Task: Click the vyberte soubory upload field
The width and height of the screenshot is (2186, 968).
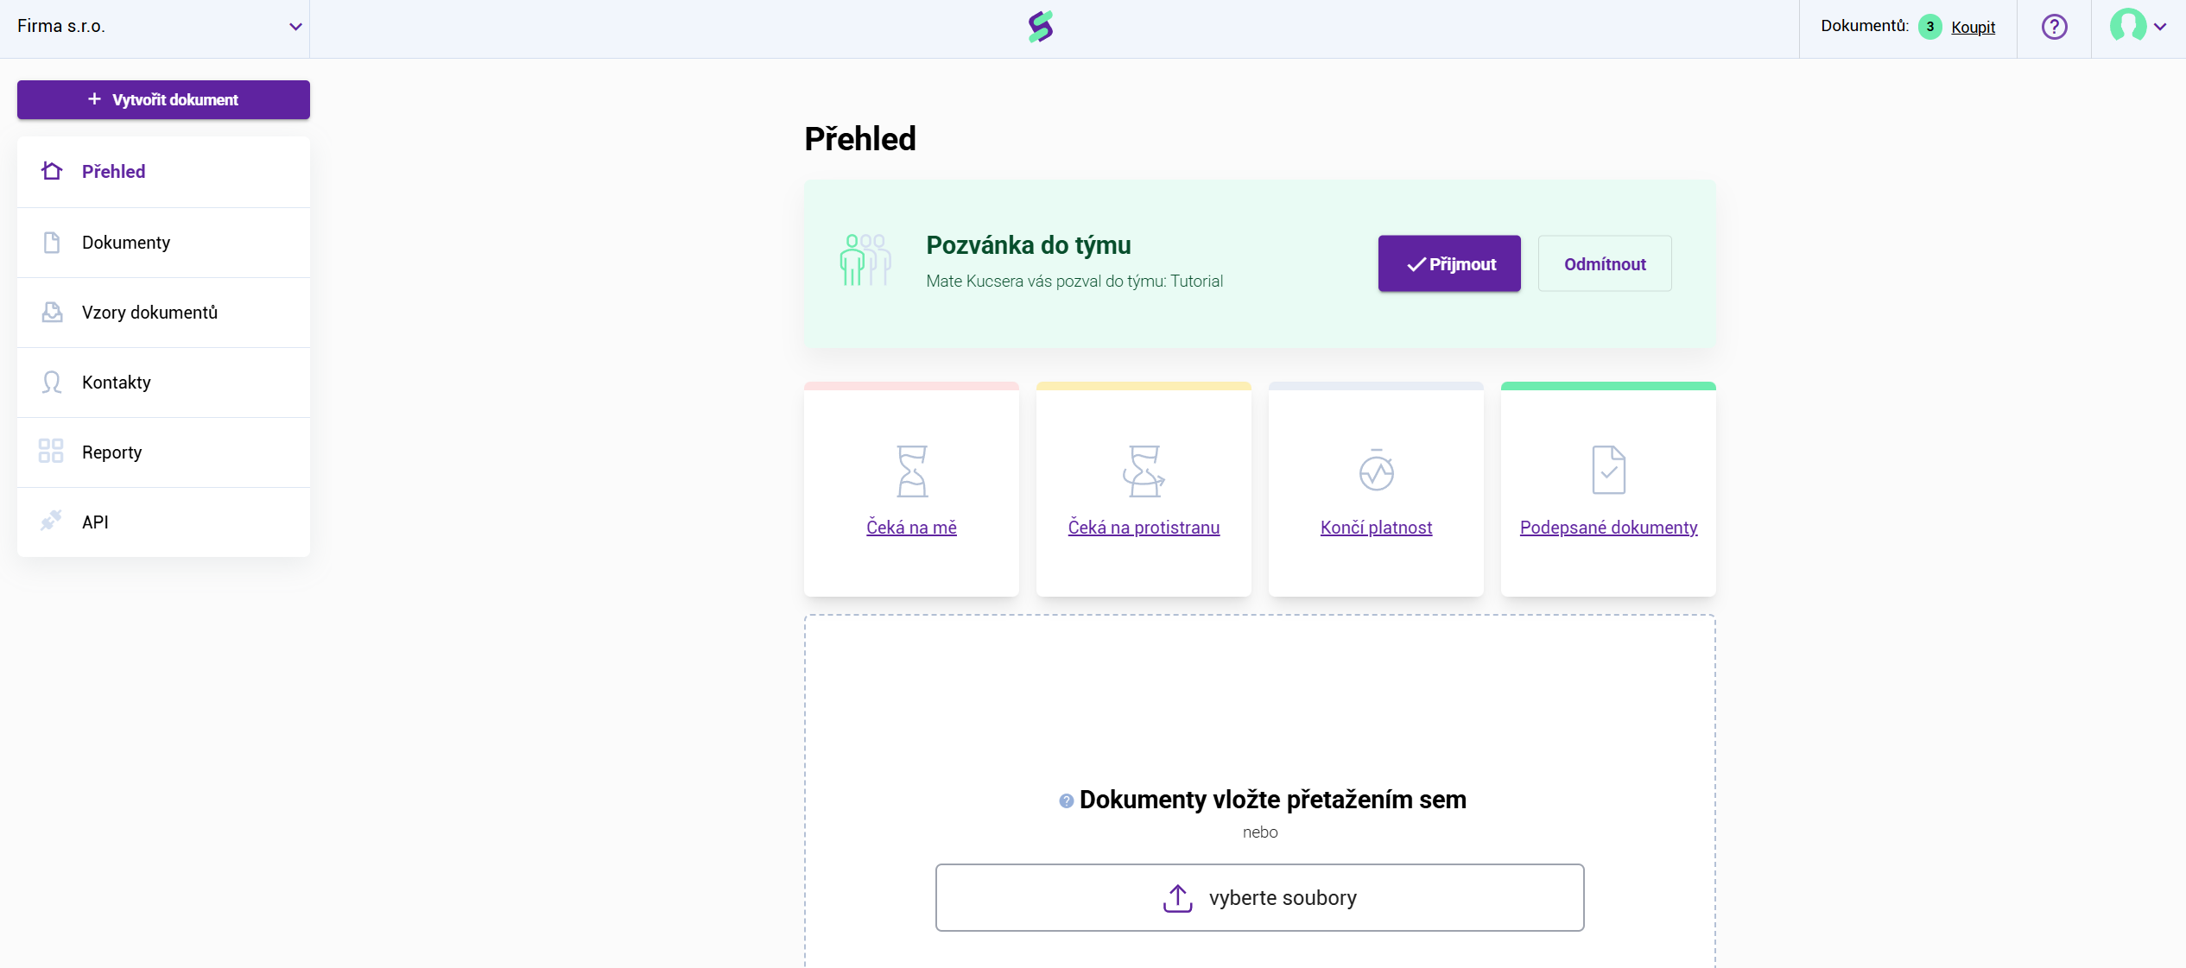Action: [1259, 897]
